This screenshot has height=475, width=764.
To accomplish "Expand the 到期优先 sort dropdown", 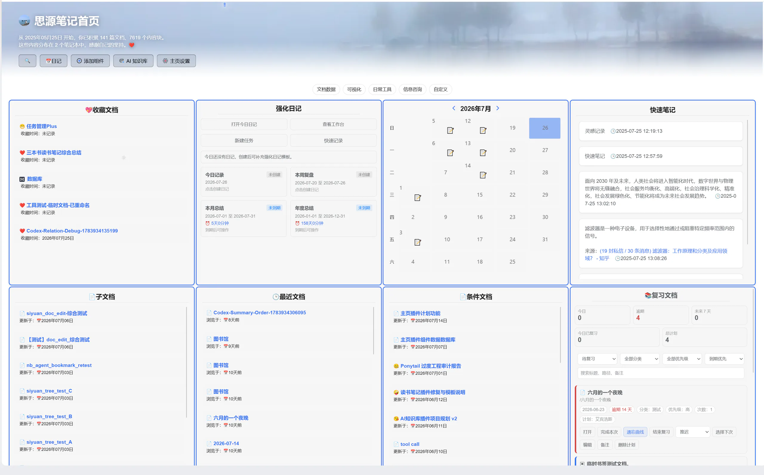I will coord(725,359).
